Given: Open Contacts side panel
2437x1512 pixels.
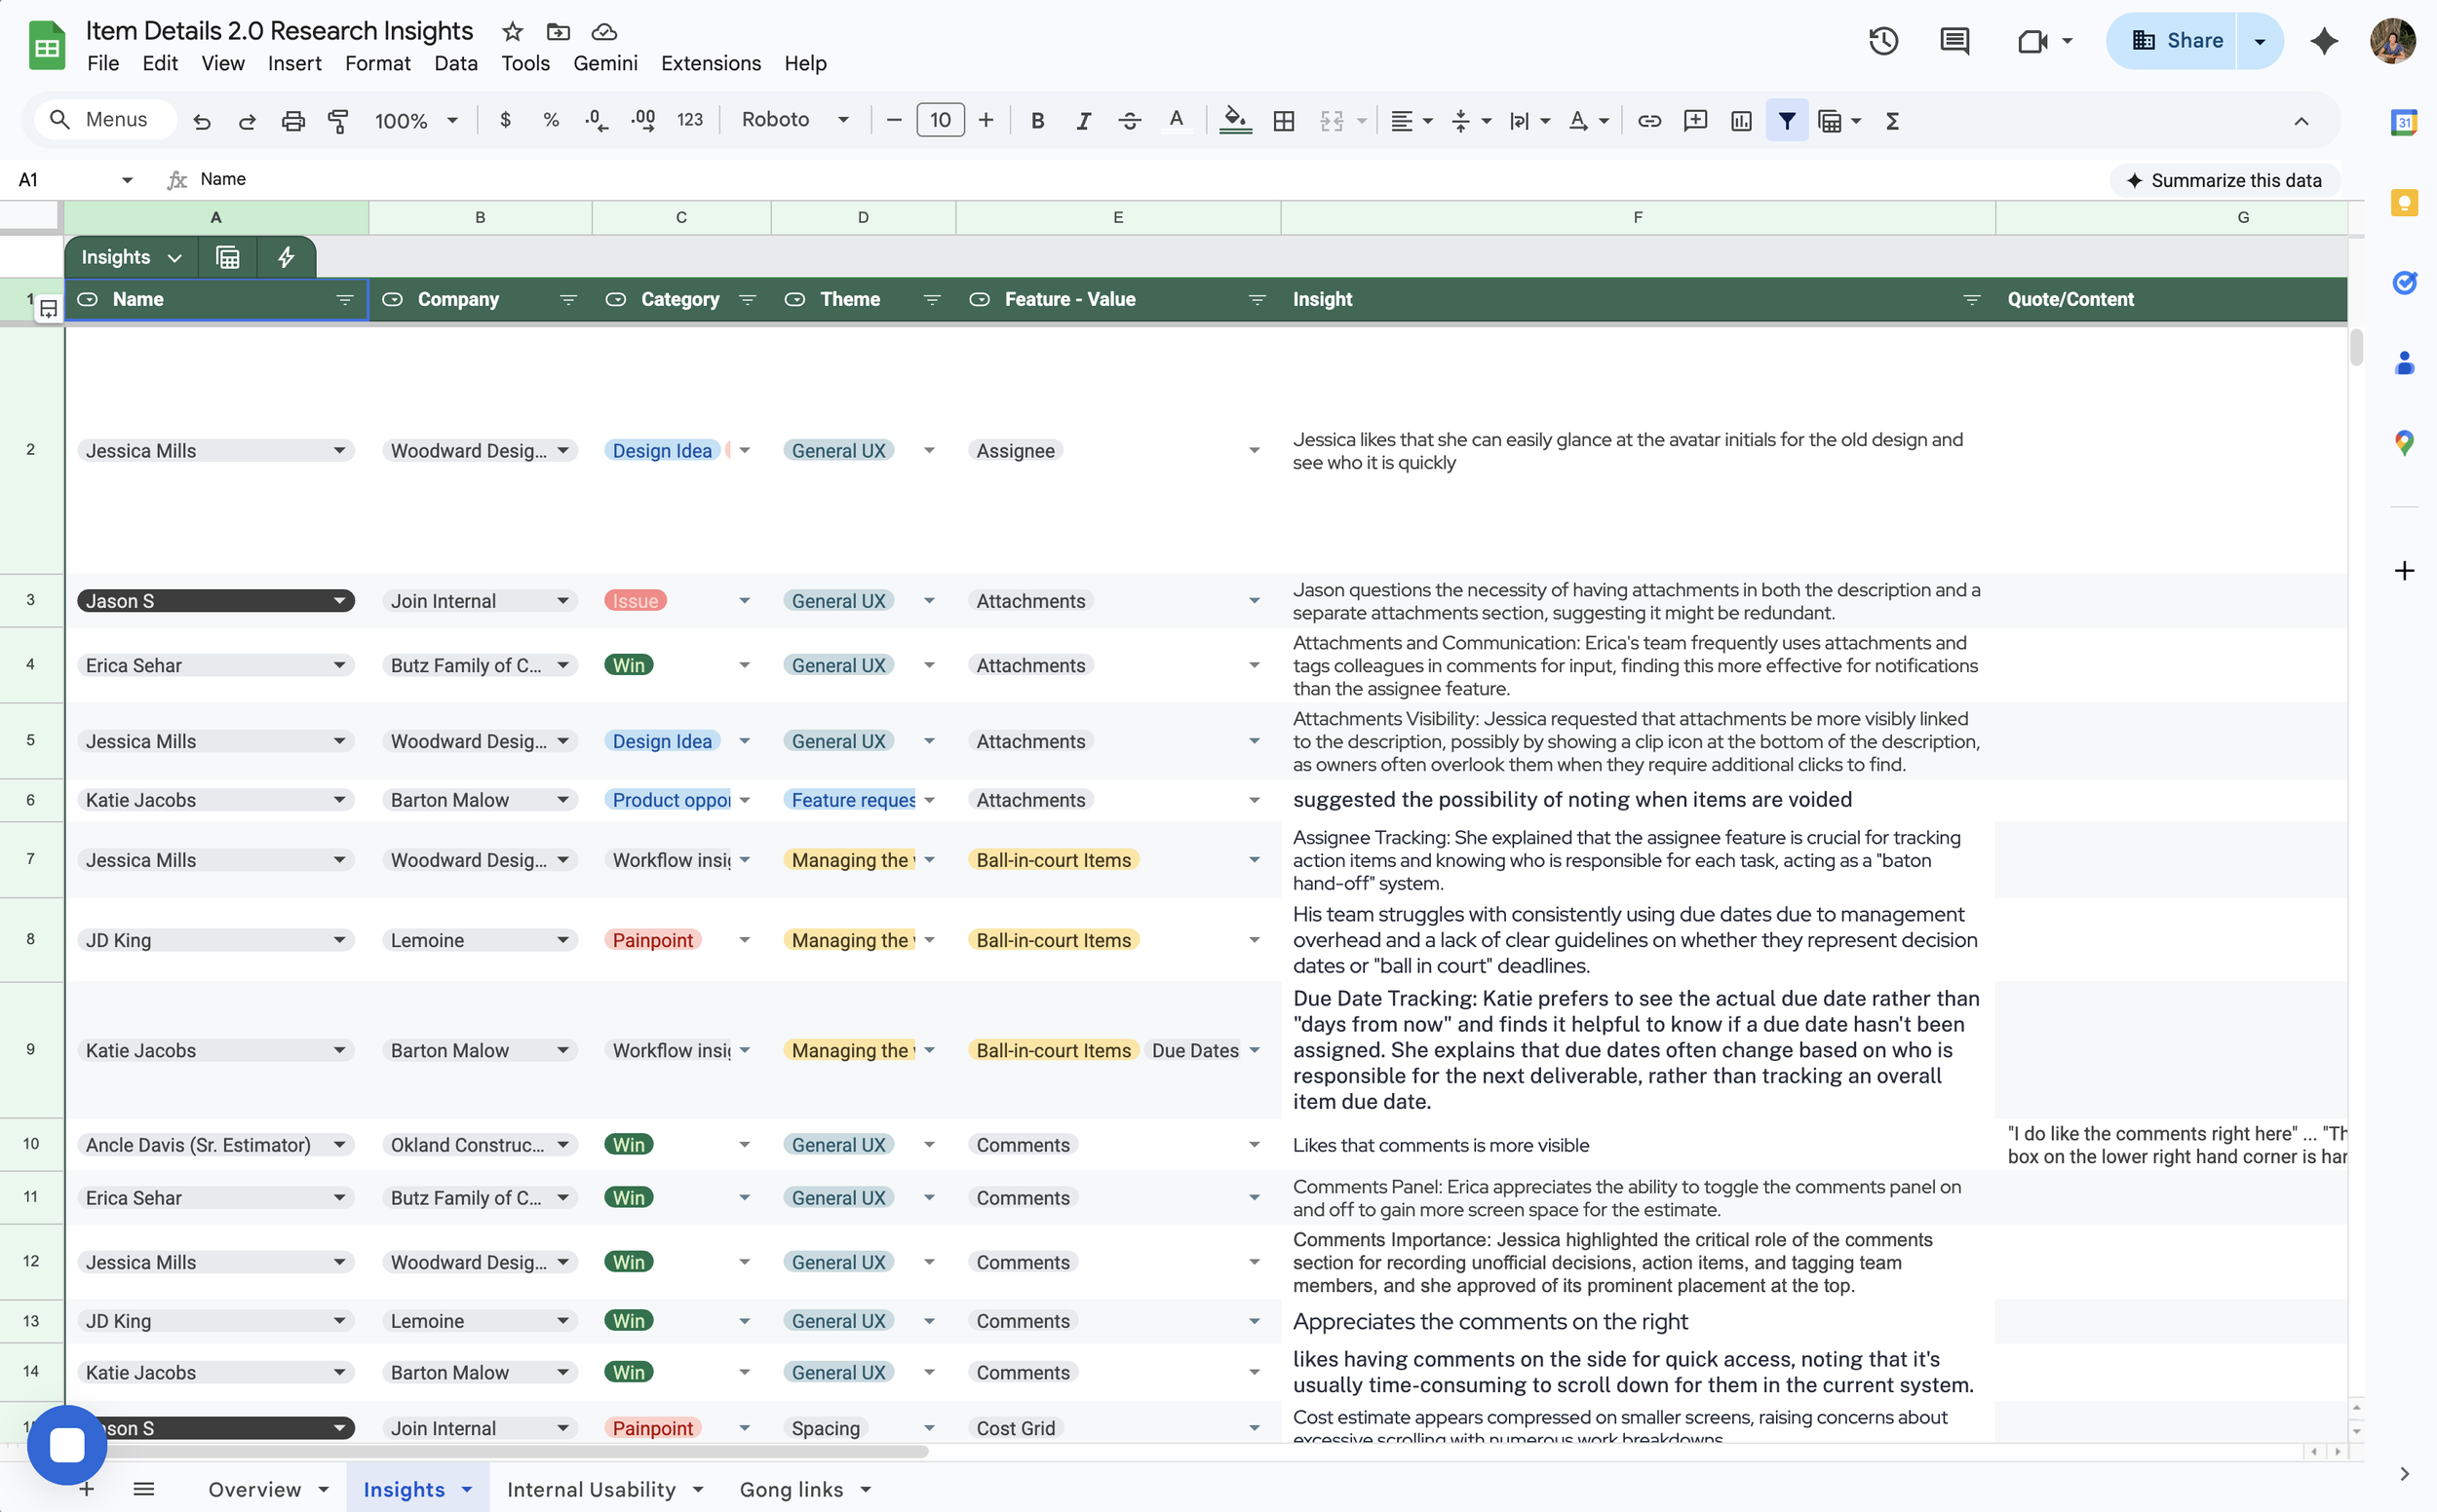Looking at the screenshot, I should (2404, 363).
